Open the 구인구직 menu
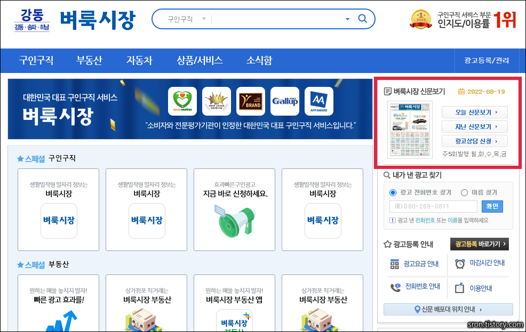The width and height of the screenshot is (526, 332). (x=36, y=60)
